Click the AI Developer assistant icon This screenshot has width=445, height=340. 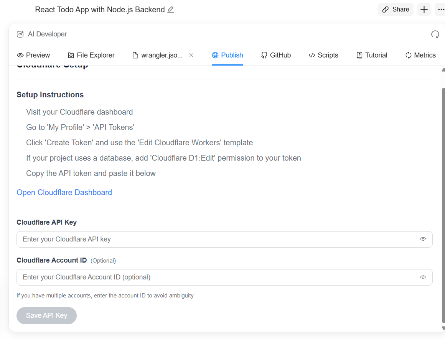20,34
